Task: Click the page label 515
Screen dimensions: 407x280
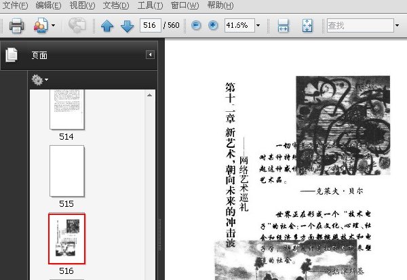Action: click(x=66, y=203)
